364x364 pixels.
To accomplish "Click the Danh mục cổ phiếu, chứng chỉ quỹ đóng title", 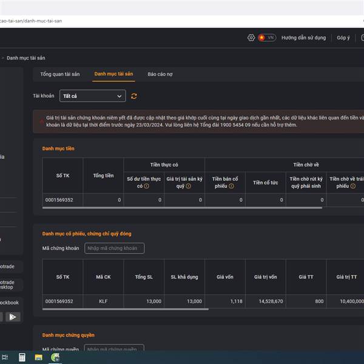I will (87, 234).
